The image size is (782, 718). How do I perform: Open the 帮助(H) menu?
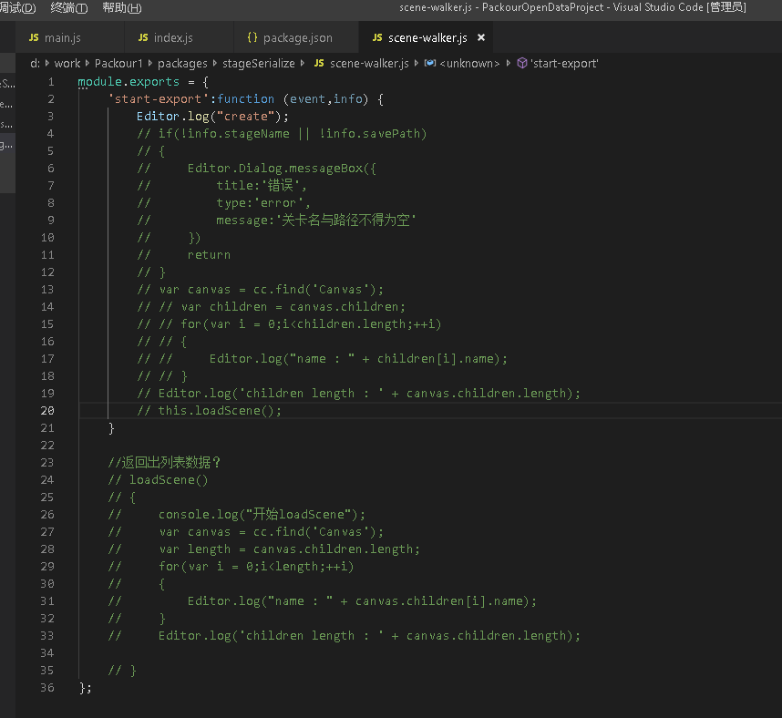122,8
